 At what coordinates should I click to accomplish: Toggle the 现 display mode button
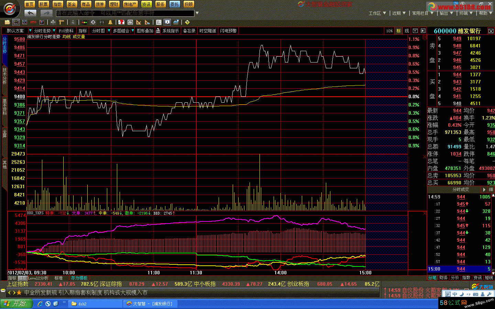[x=407, y=31]
